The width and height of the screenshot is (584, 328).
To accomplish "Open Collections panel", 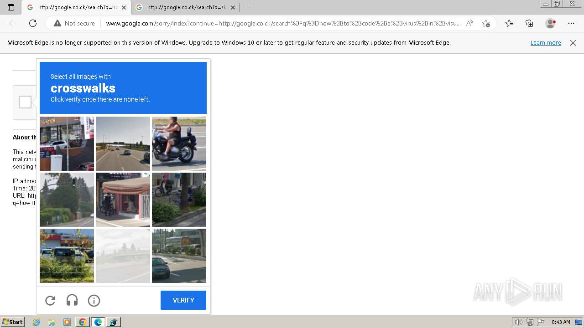I will 529,23.
